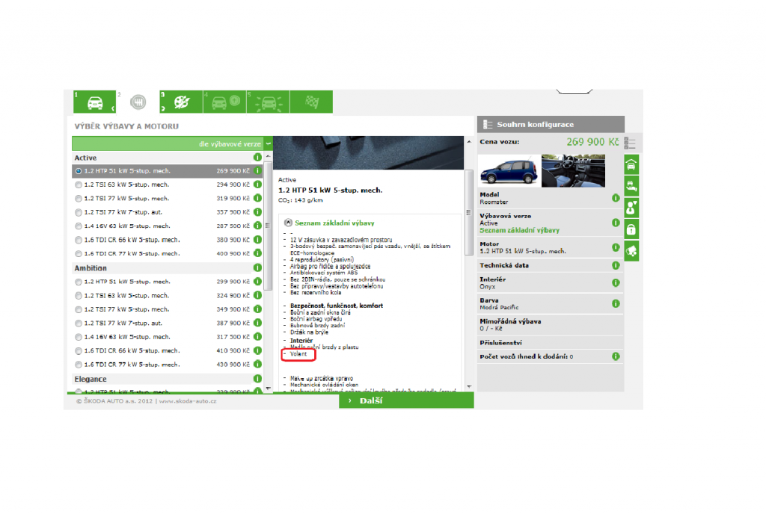Open the 'dle výbavové verze' sorting dropdown

pyautogui.click(x=172, y=144)
